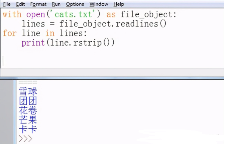The image size is (225, 146).
Task: Click 'file_object.readlines()' in line two
Action: coord(113,24)
